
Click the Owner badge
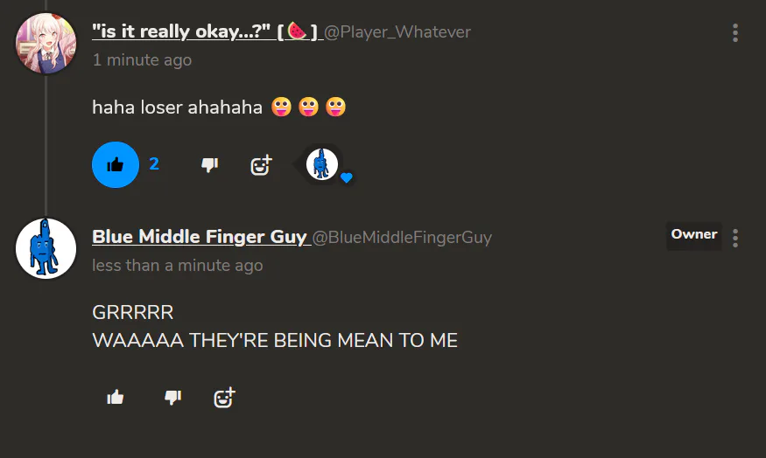point(693,235)
